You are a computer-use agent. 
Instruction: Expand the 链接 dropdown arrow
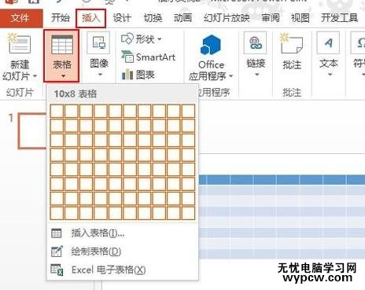256,75
